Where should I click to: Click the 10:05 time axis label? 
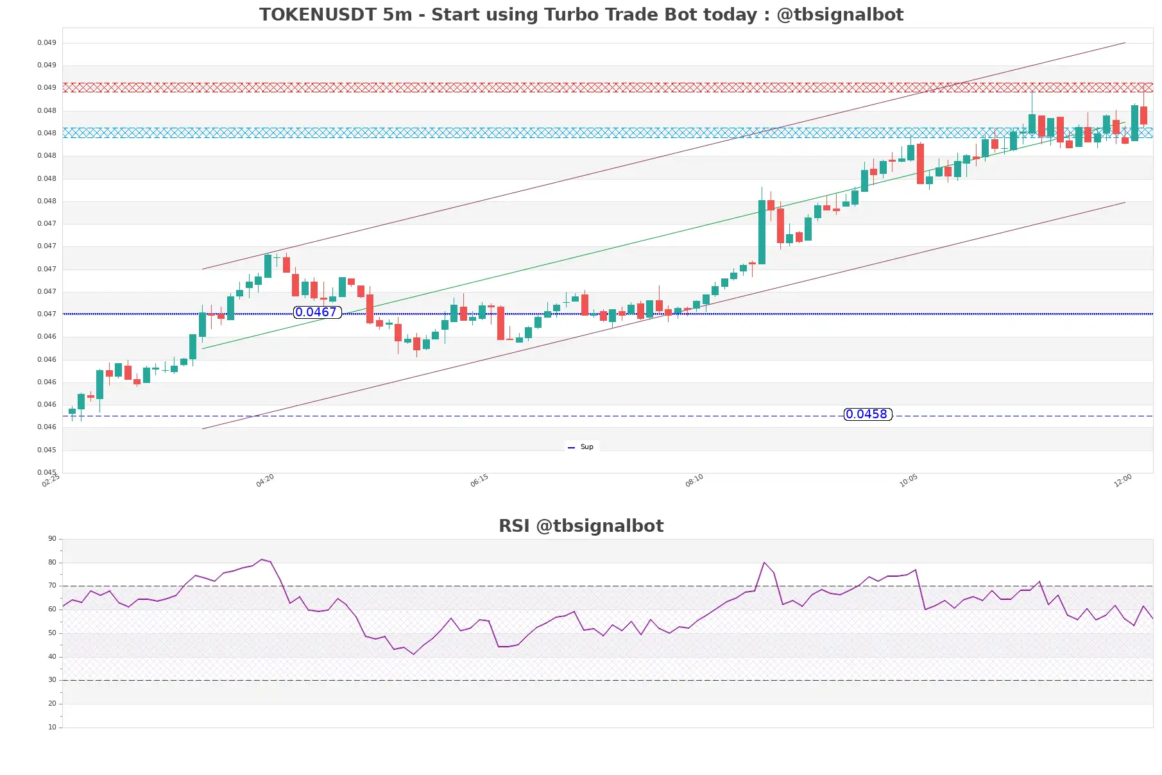tap(909, 481)
